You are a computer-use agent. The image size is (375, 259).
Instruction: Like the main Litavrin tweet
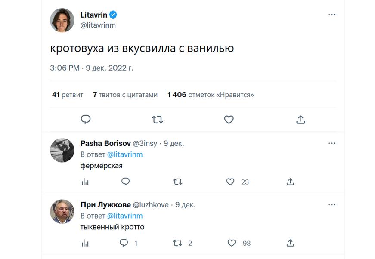point(229,120)
